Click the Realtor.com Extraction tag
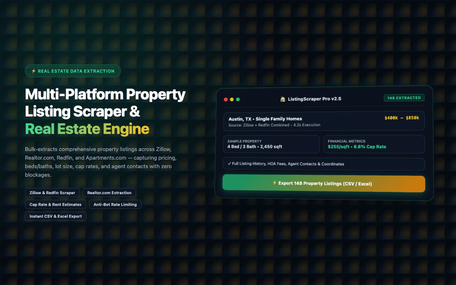The height and width of the screenshot is (285, 456). [109, 193]
